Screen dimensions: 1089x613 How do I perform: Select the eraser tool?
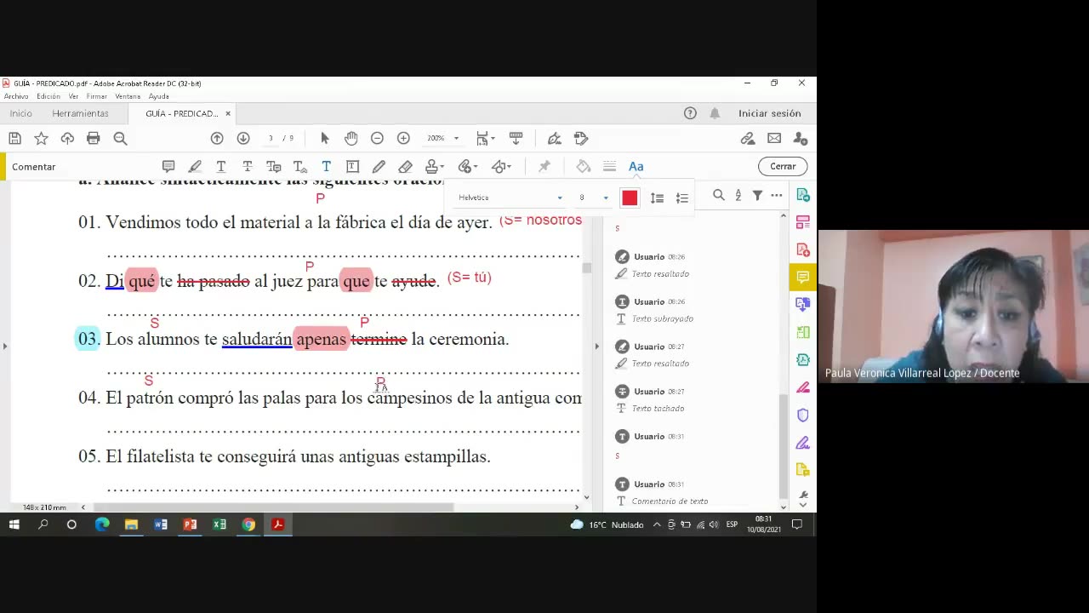(x=405, y=166)
